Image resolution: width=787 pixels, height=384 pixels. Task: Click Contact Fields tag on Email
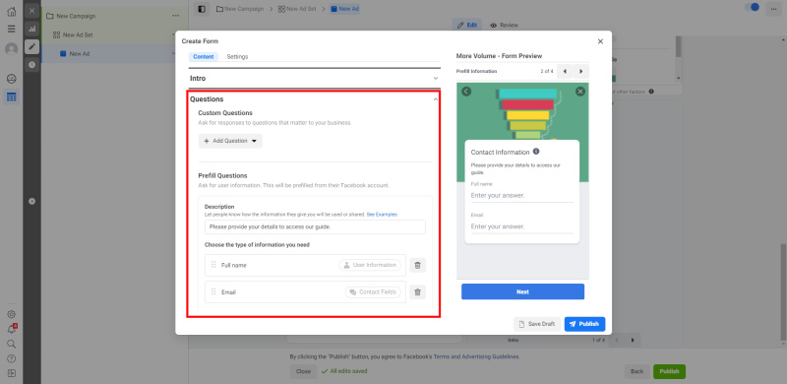373,292
